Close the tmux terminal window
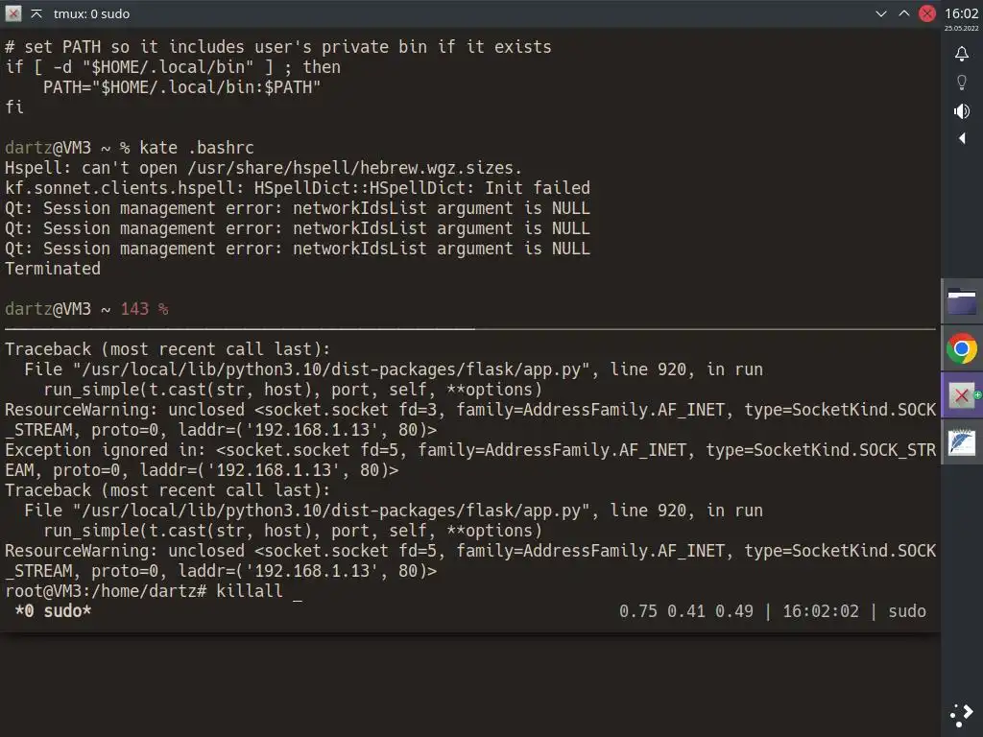The image size is (983, 737). coord(927,13)
